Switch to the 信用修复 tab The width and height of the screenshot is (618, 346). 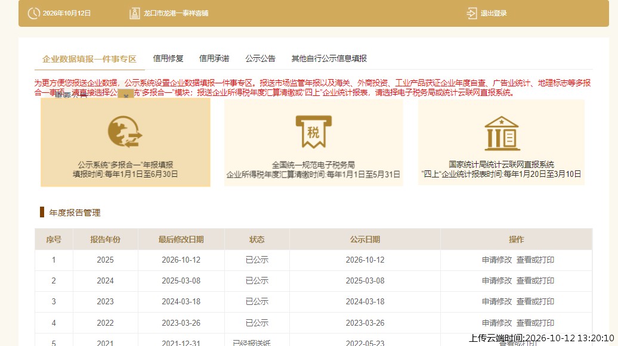pyautogui.click(x=168, y=58)
